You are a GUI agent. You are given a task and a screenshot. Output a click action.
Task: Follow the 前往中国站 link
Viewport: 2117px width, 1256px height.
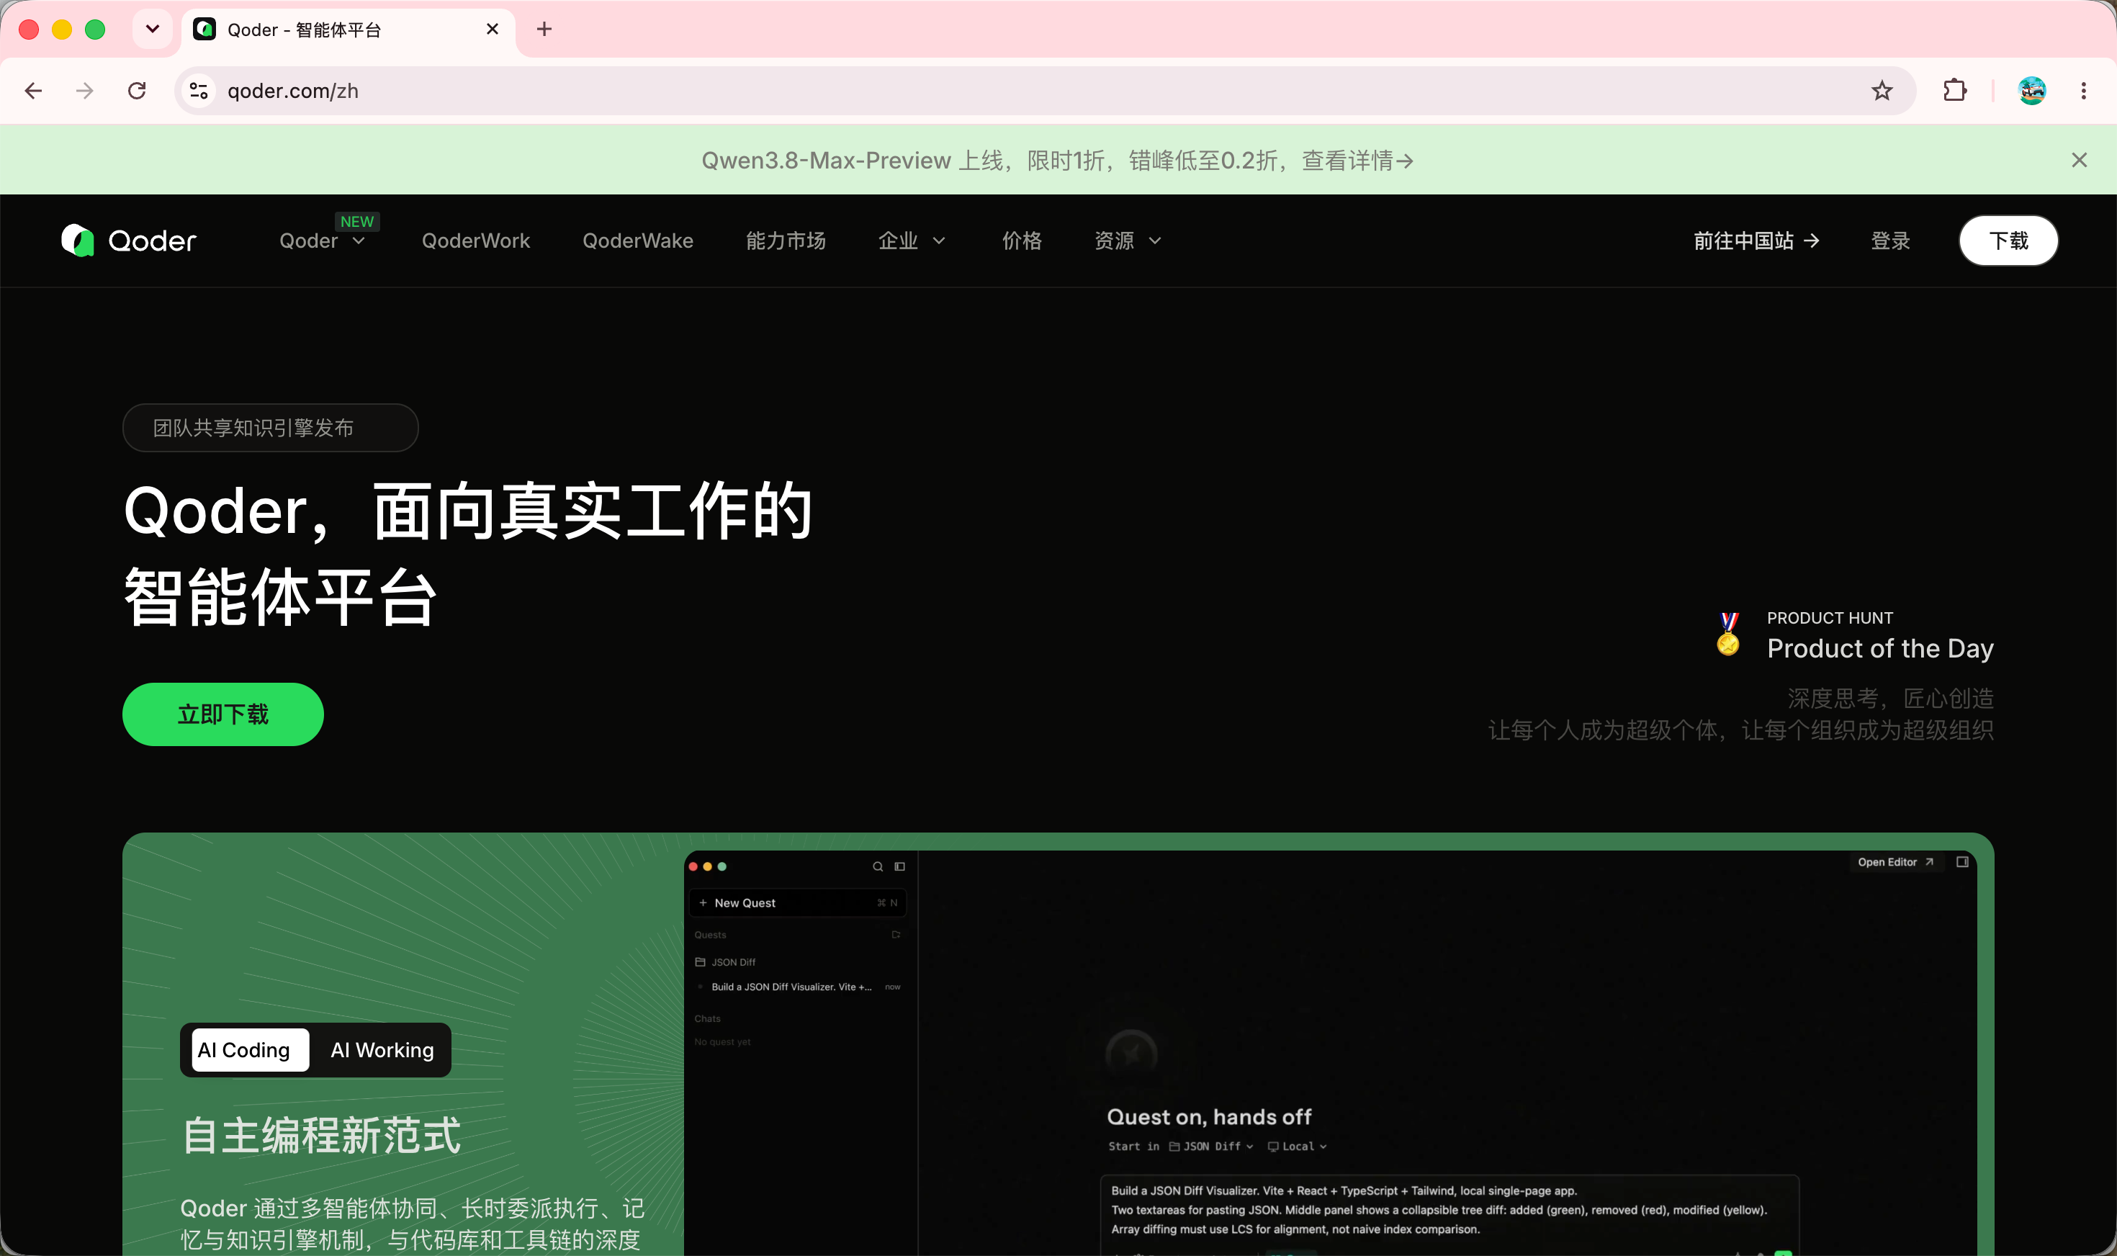(x=1756, y=241)
